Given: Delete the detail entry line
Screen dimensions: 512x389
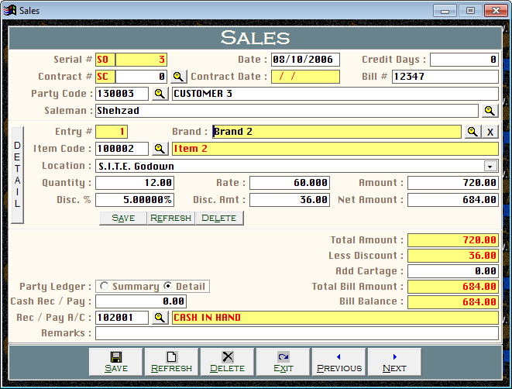Looking at the screenshot, I should pyautogui.click(x=219, y=218).
